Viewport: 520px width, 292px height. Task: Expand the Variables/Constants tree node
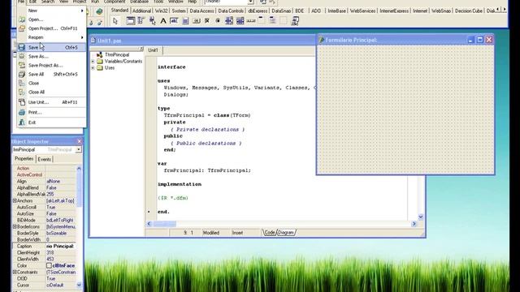pyautogui.click(x=93, y=62)
